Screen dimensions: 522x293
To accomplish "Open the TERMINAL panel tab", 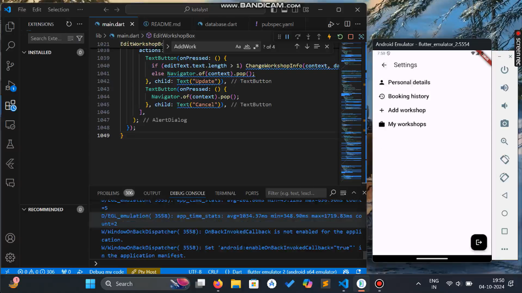I will click(225, 193).
